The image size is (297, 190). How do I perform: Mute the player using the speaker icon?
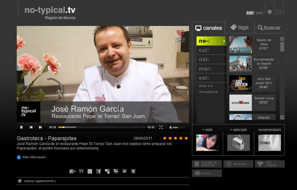coord(170,127)
